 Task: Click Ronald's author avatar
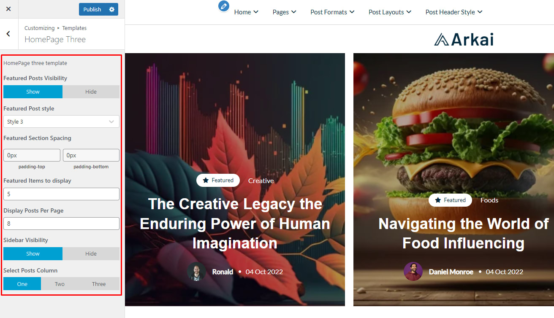coord(196,272)
